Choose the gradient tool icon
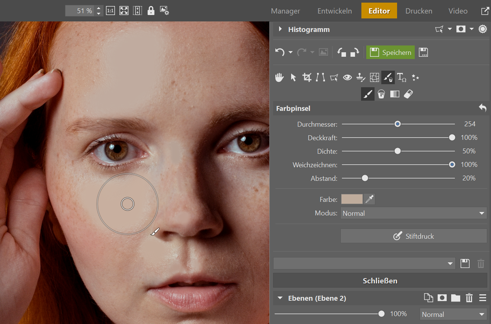The width and height of the screenshot is (491, 324). pyautogui.click(x=395, y=94)
